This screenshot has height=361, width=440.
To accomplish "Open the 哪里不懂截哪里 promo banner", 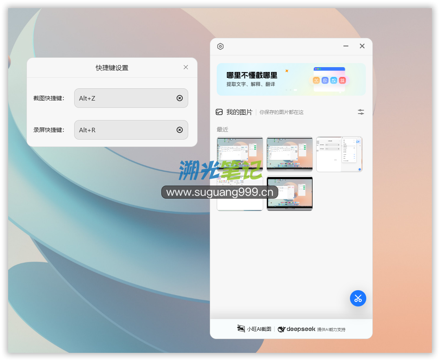I will tap(291, 79).
